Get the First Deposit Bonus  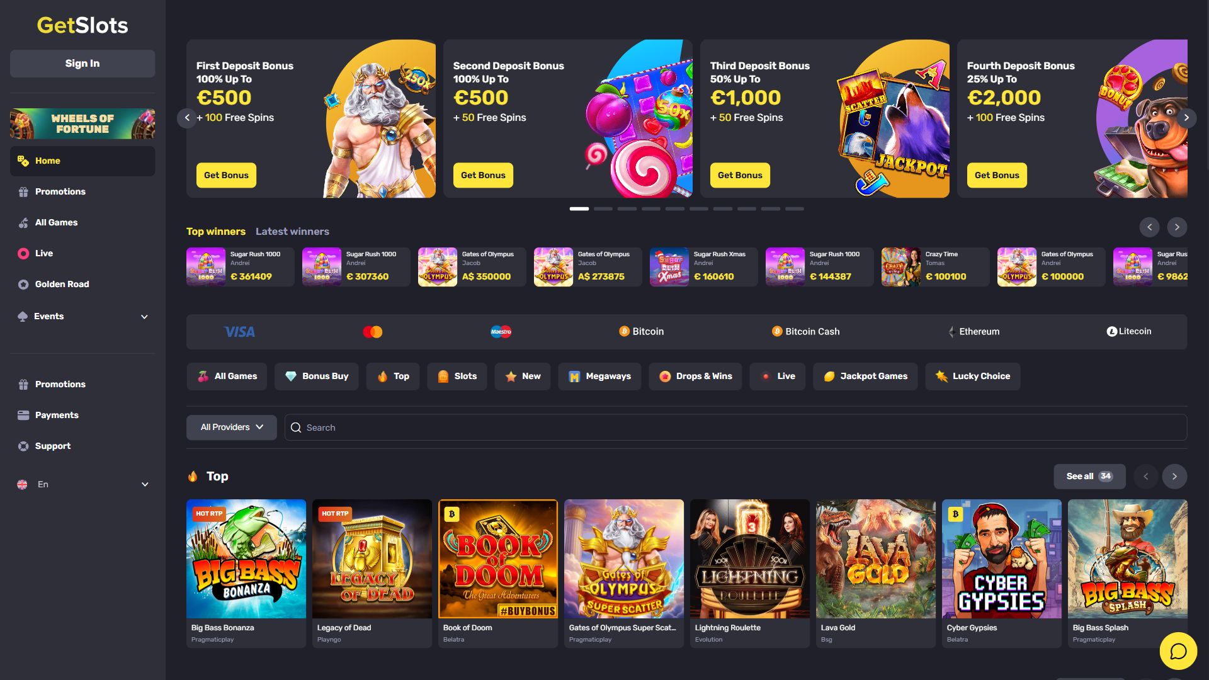[x=226, y=176]
